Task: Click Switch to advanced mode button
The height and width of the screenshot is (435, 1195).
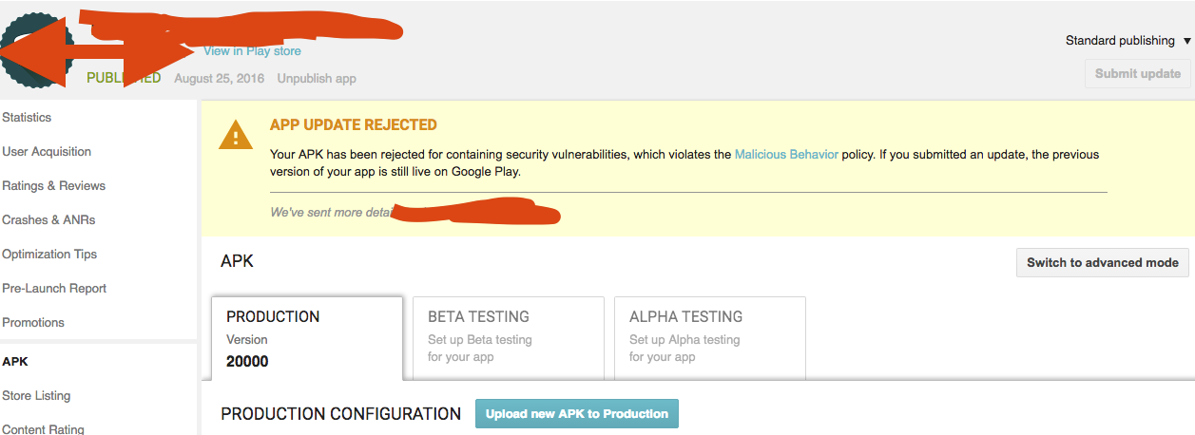Action: point(1102,263)
